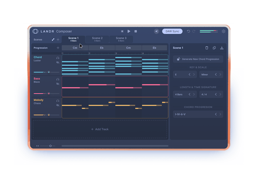Image resolution: width=257 pixels, height=175 pixels.
Task: Select the Eb chord in bar 4
Action: [x=155, y=48]
